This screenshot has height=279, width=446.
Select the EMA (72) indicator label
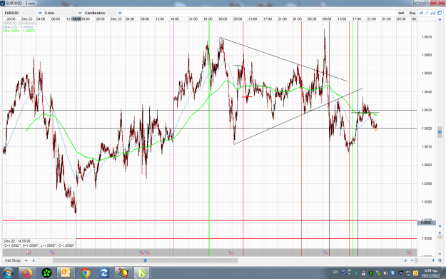tap(18, 27)
